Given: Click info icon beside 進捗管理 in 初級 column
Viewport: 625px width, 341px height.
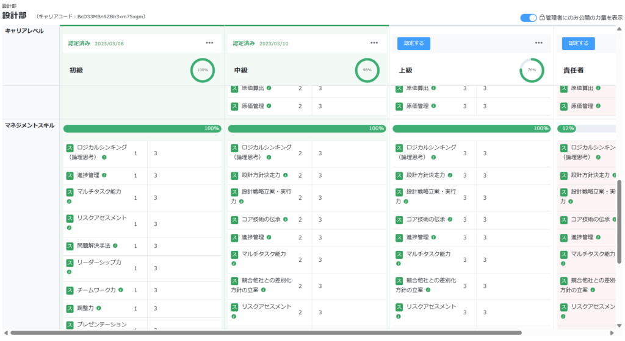Looking at the screenshot, I should point(104,175).
